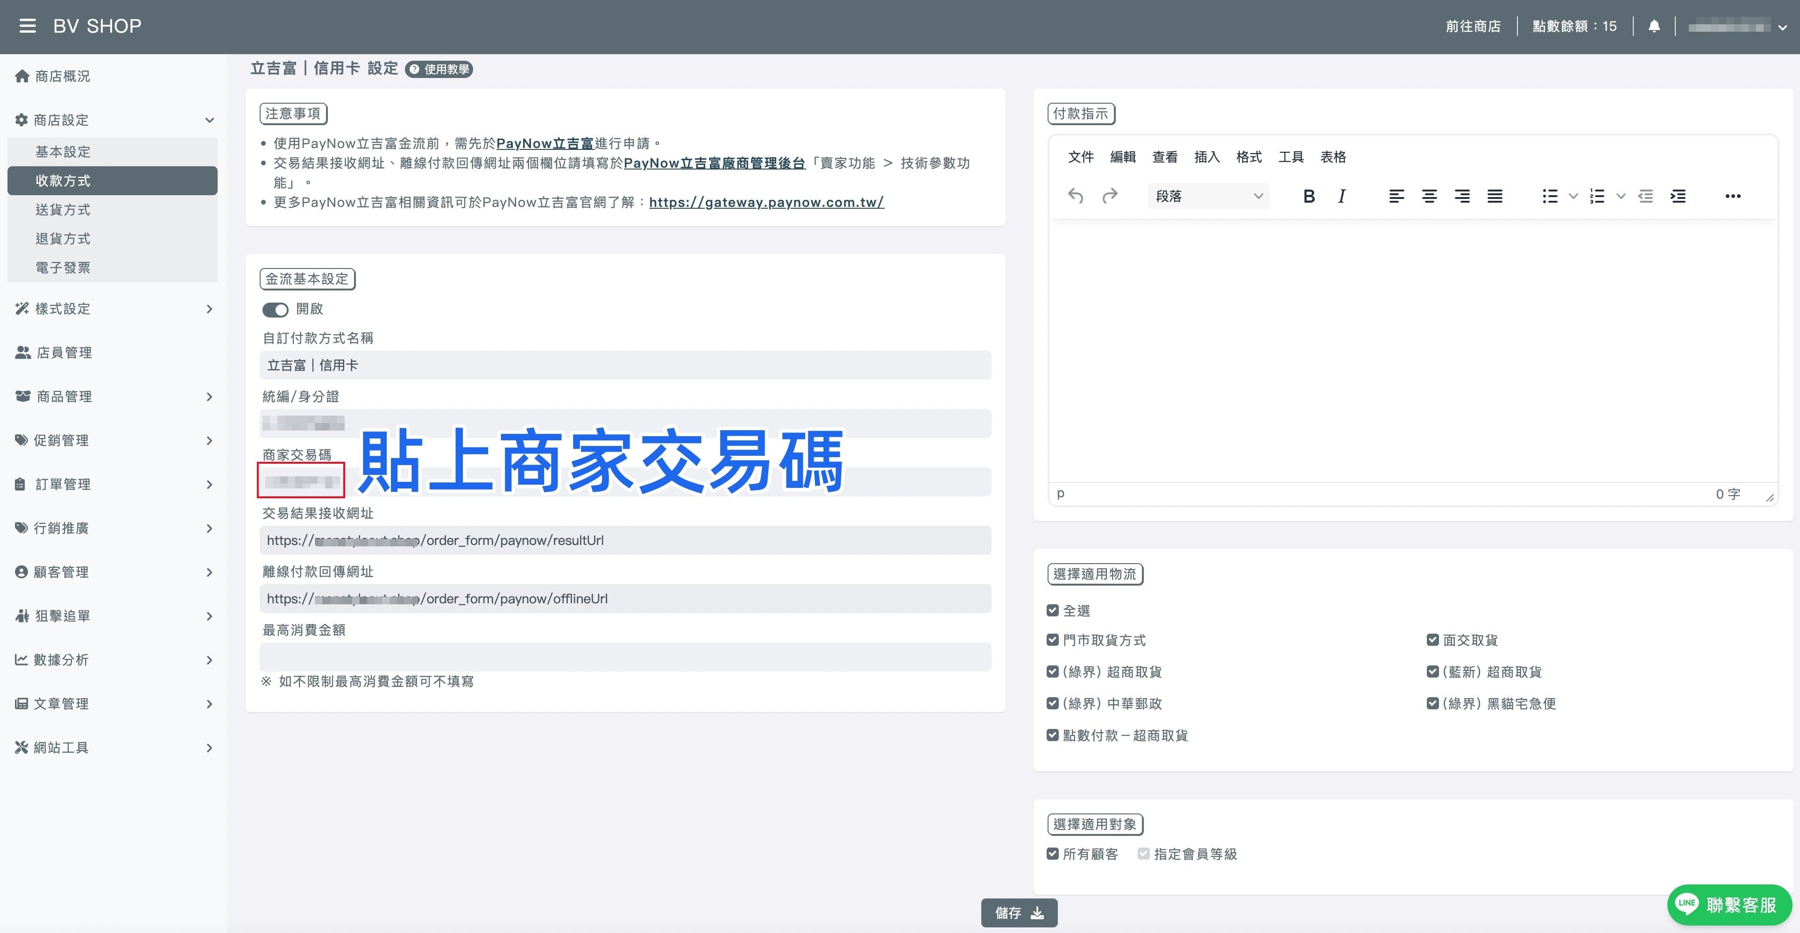Decrease indent in editor
The image size is (1800, 933).
point(1645,197)
